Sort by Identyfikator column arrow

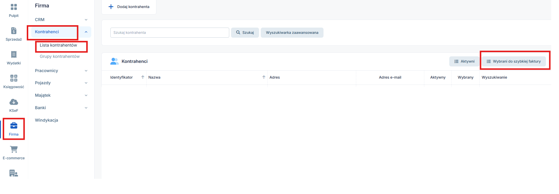pyautogui.click(x=143, y=77)
